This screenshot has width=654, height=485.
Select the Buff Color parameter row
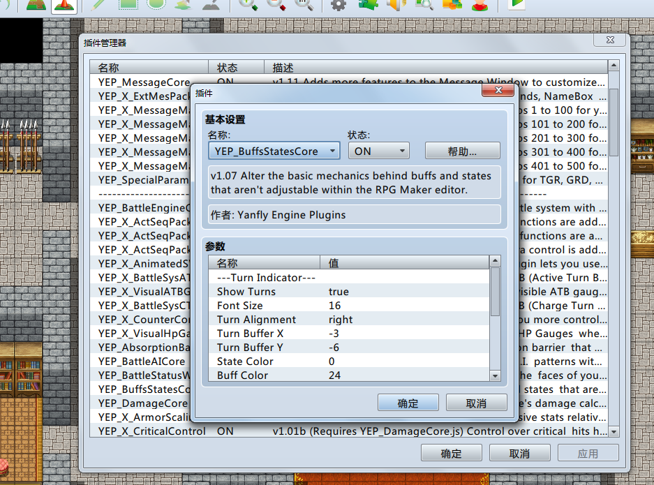pyautogui.click(x=349, y=375)
